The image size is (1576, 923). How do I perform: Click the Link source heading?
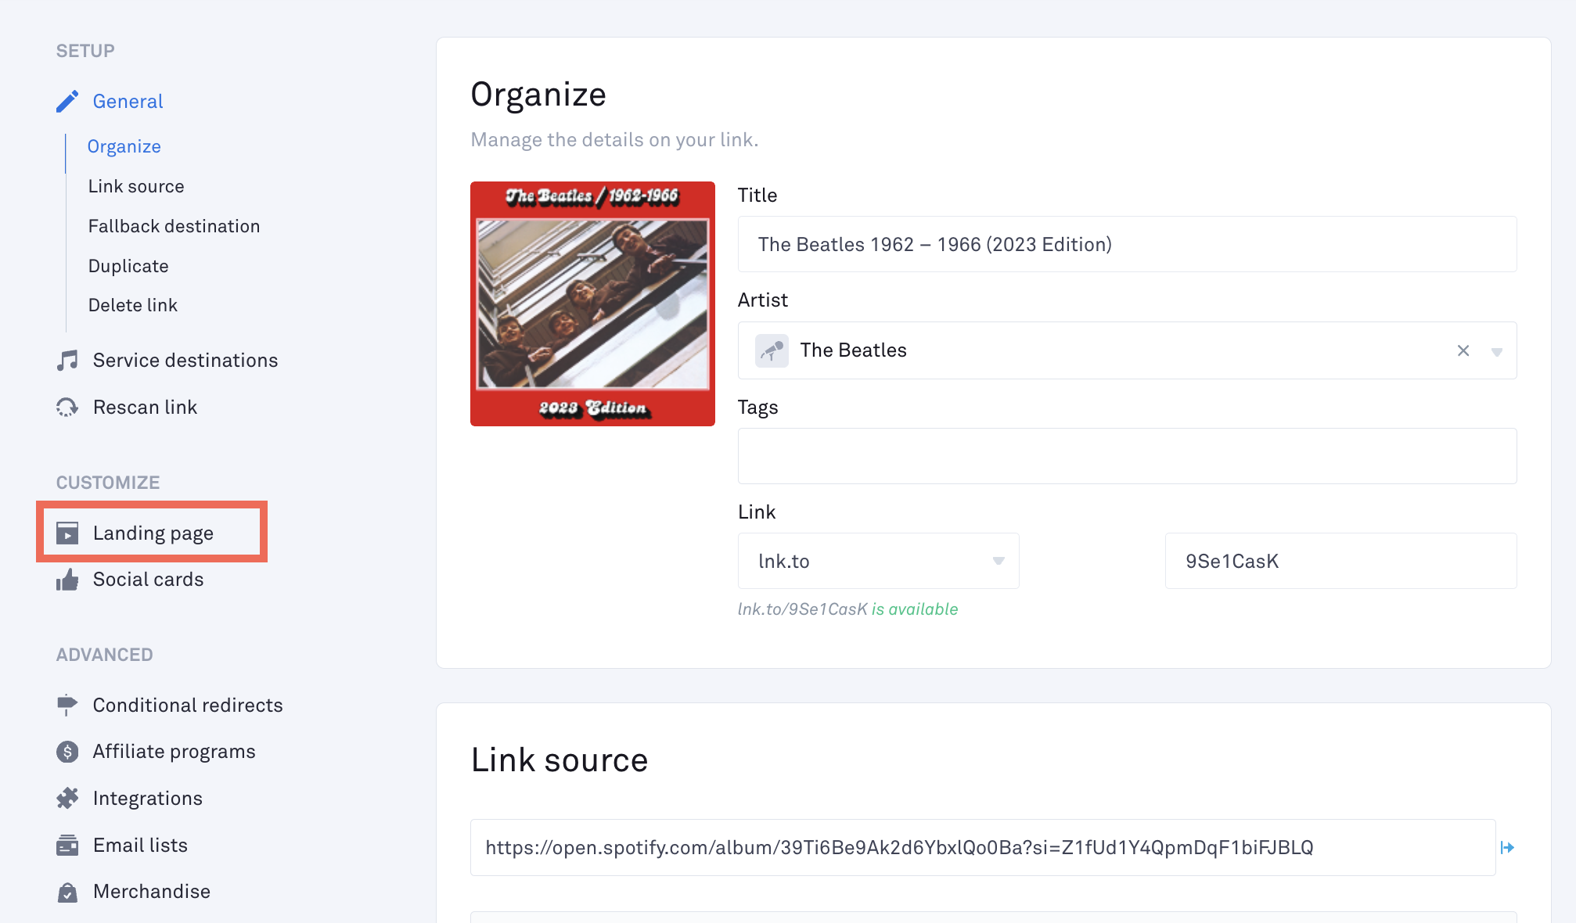pyautogui.click(x=560, y=760)
